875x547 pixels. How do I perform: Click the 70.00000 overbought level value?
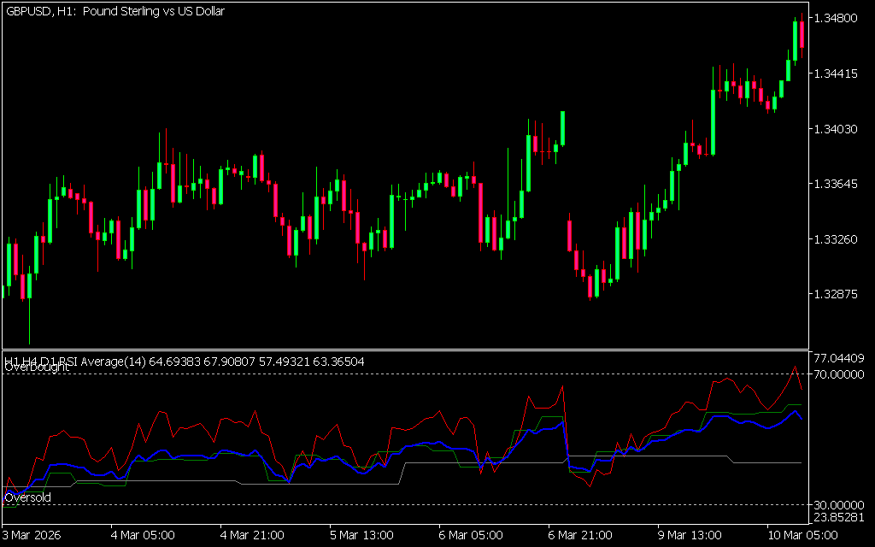(x=841, y=374)
